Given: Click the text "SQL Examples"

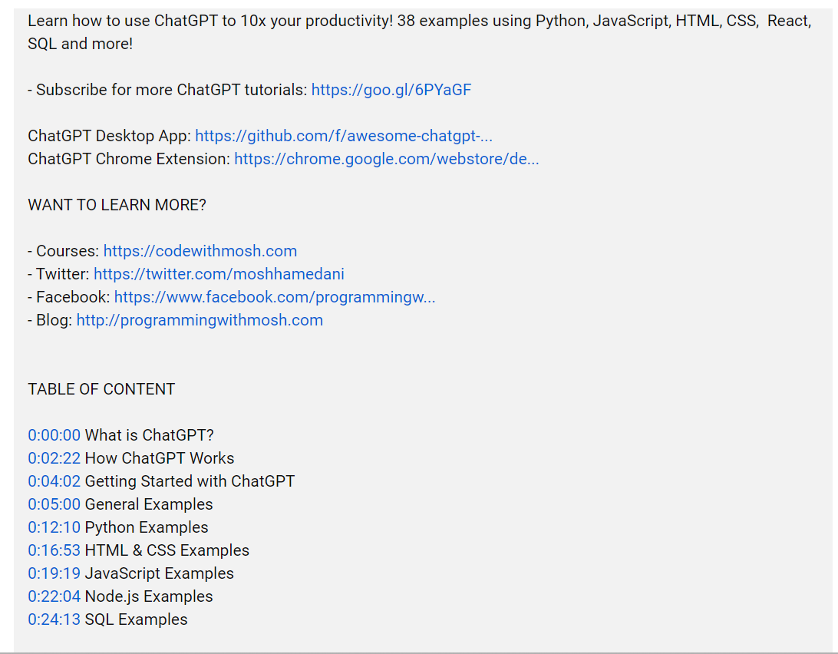Looking at the screenshot, I should pos(137,619).
